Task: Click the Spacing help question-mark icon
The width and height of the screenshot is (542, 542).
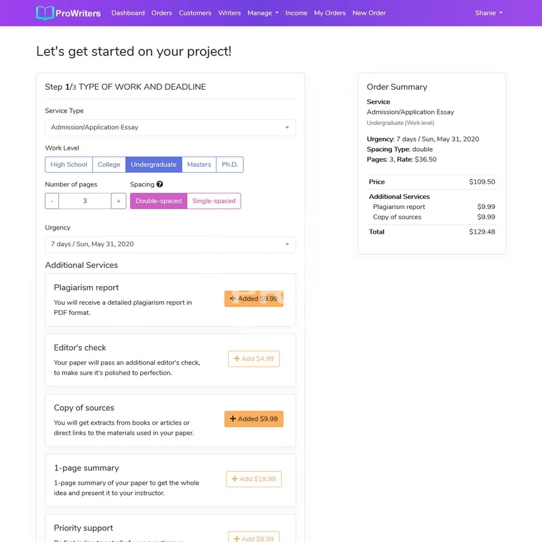Action: tap(160, 184)
